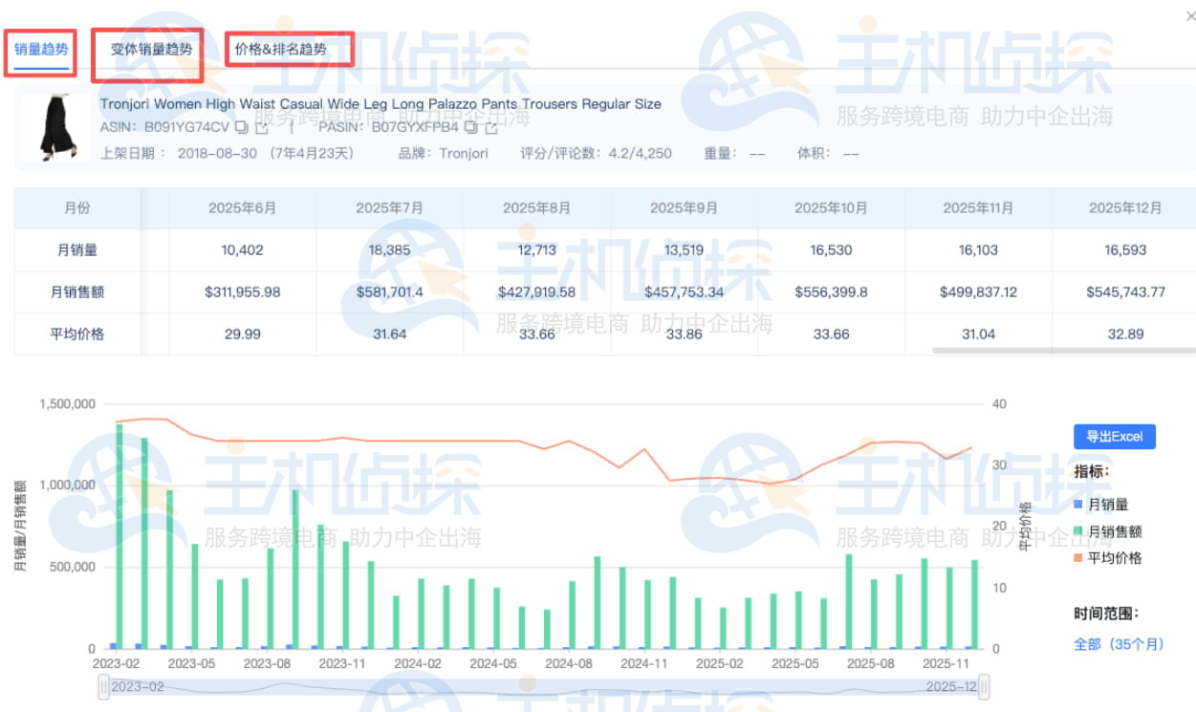Viewport: 1196px width, 712px height.
Task: Click sales cell 16,530
Action: click(832, 250)
